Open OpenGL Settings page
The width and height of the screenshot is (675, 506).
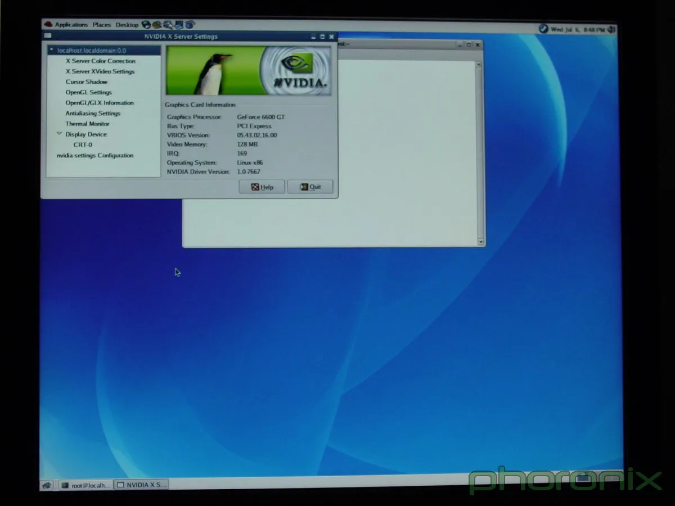pyautogui.click(x=89, y=92)
